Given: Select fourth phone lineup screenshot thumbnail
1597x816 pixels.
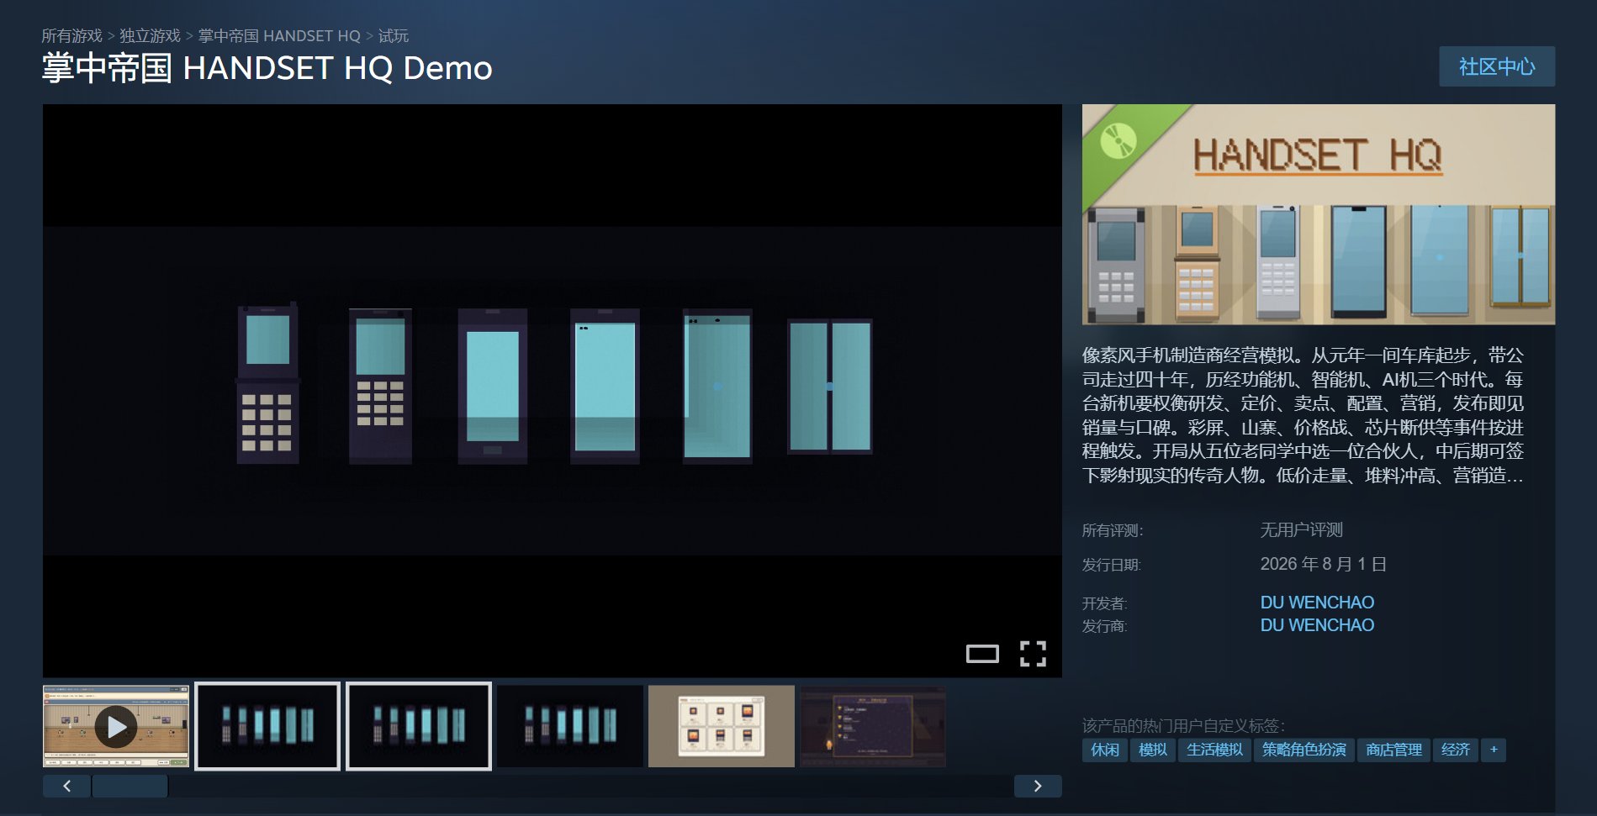Looking at the screenshot, I should [x=570, y=726].
